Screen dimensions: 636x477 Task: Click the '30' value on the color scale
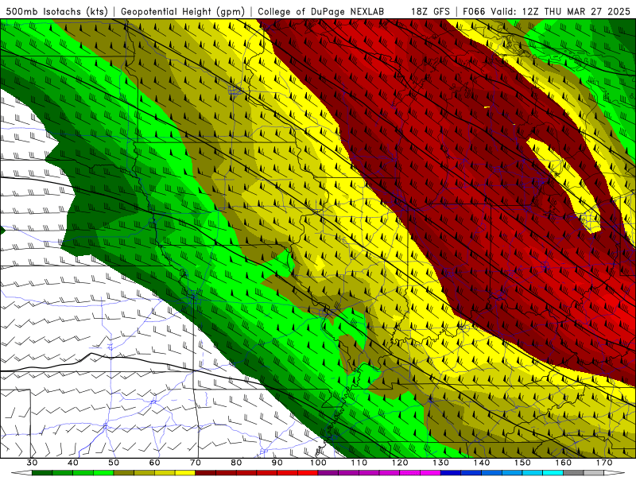pos(32,463)
